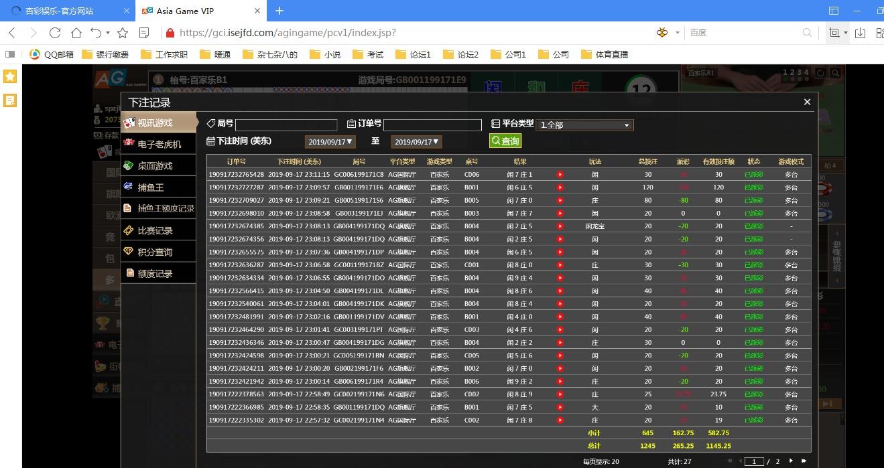Open the end date picker
Image resolution: width=884 pixels, height=468 pixels.
[x=416, y=142]
